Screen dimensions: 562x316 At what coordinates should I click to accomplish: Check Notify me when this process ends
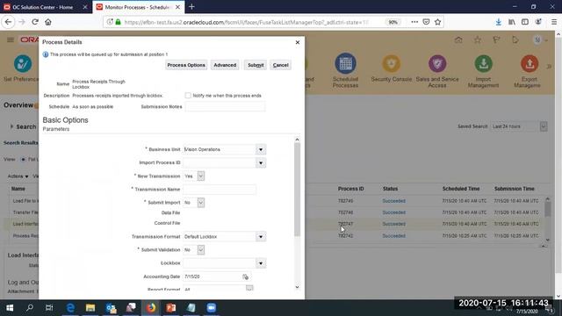(x=188, y=96)
